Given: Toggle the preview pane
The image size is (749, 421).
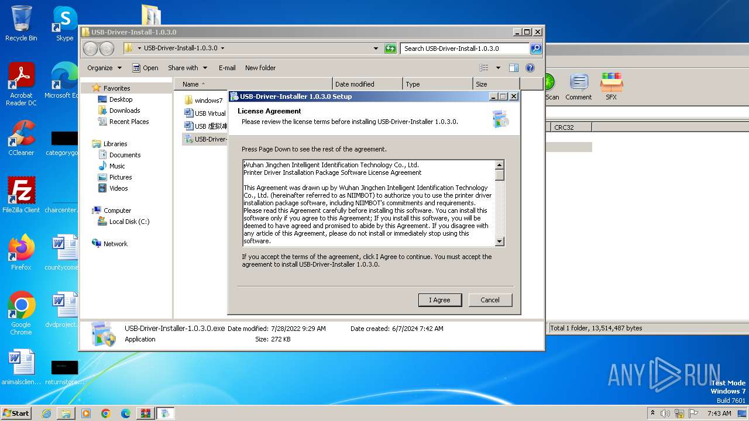Looking at the screenshot, I should click(513, 68).
